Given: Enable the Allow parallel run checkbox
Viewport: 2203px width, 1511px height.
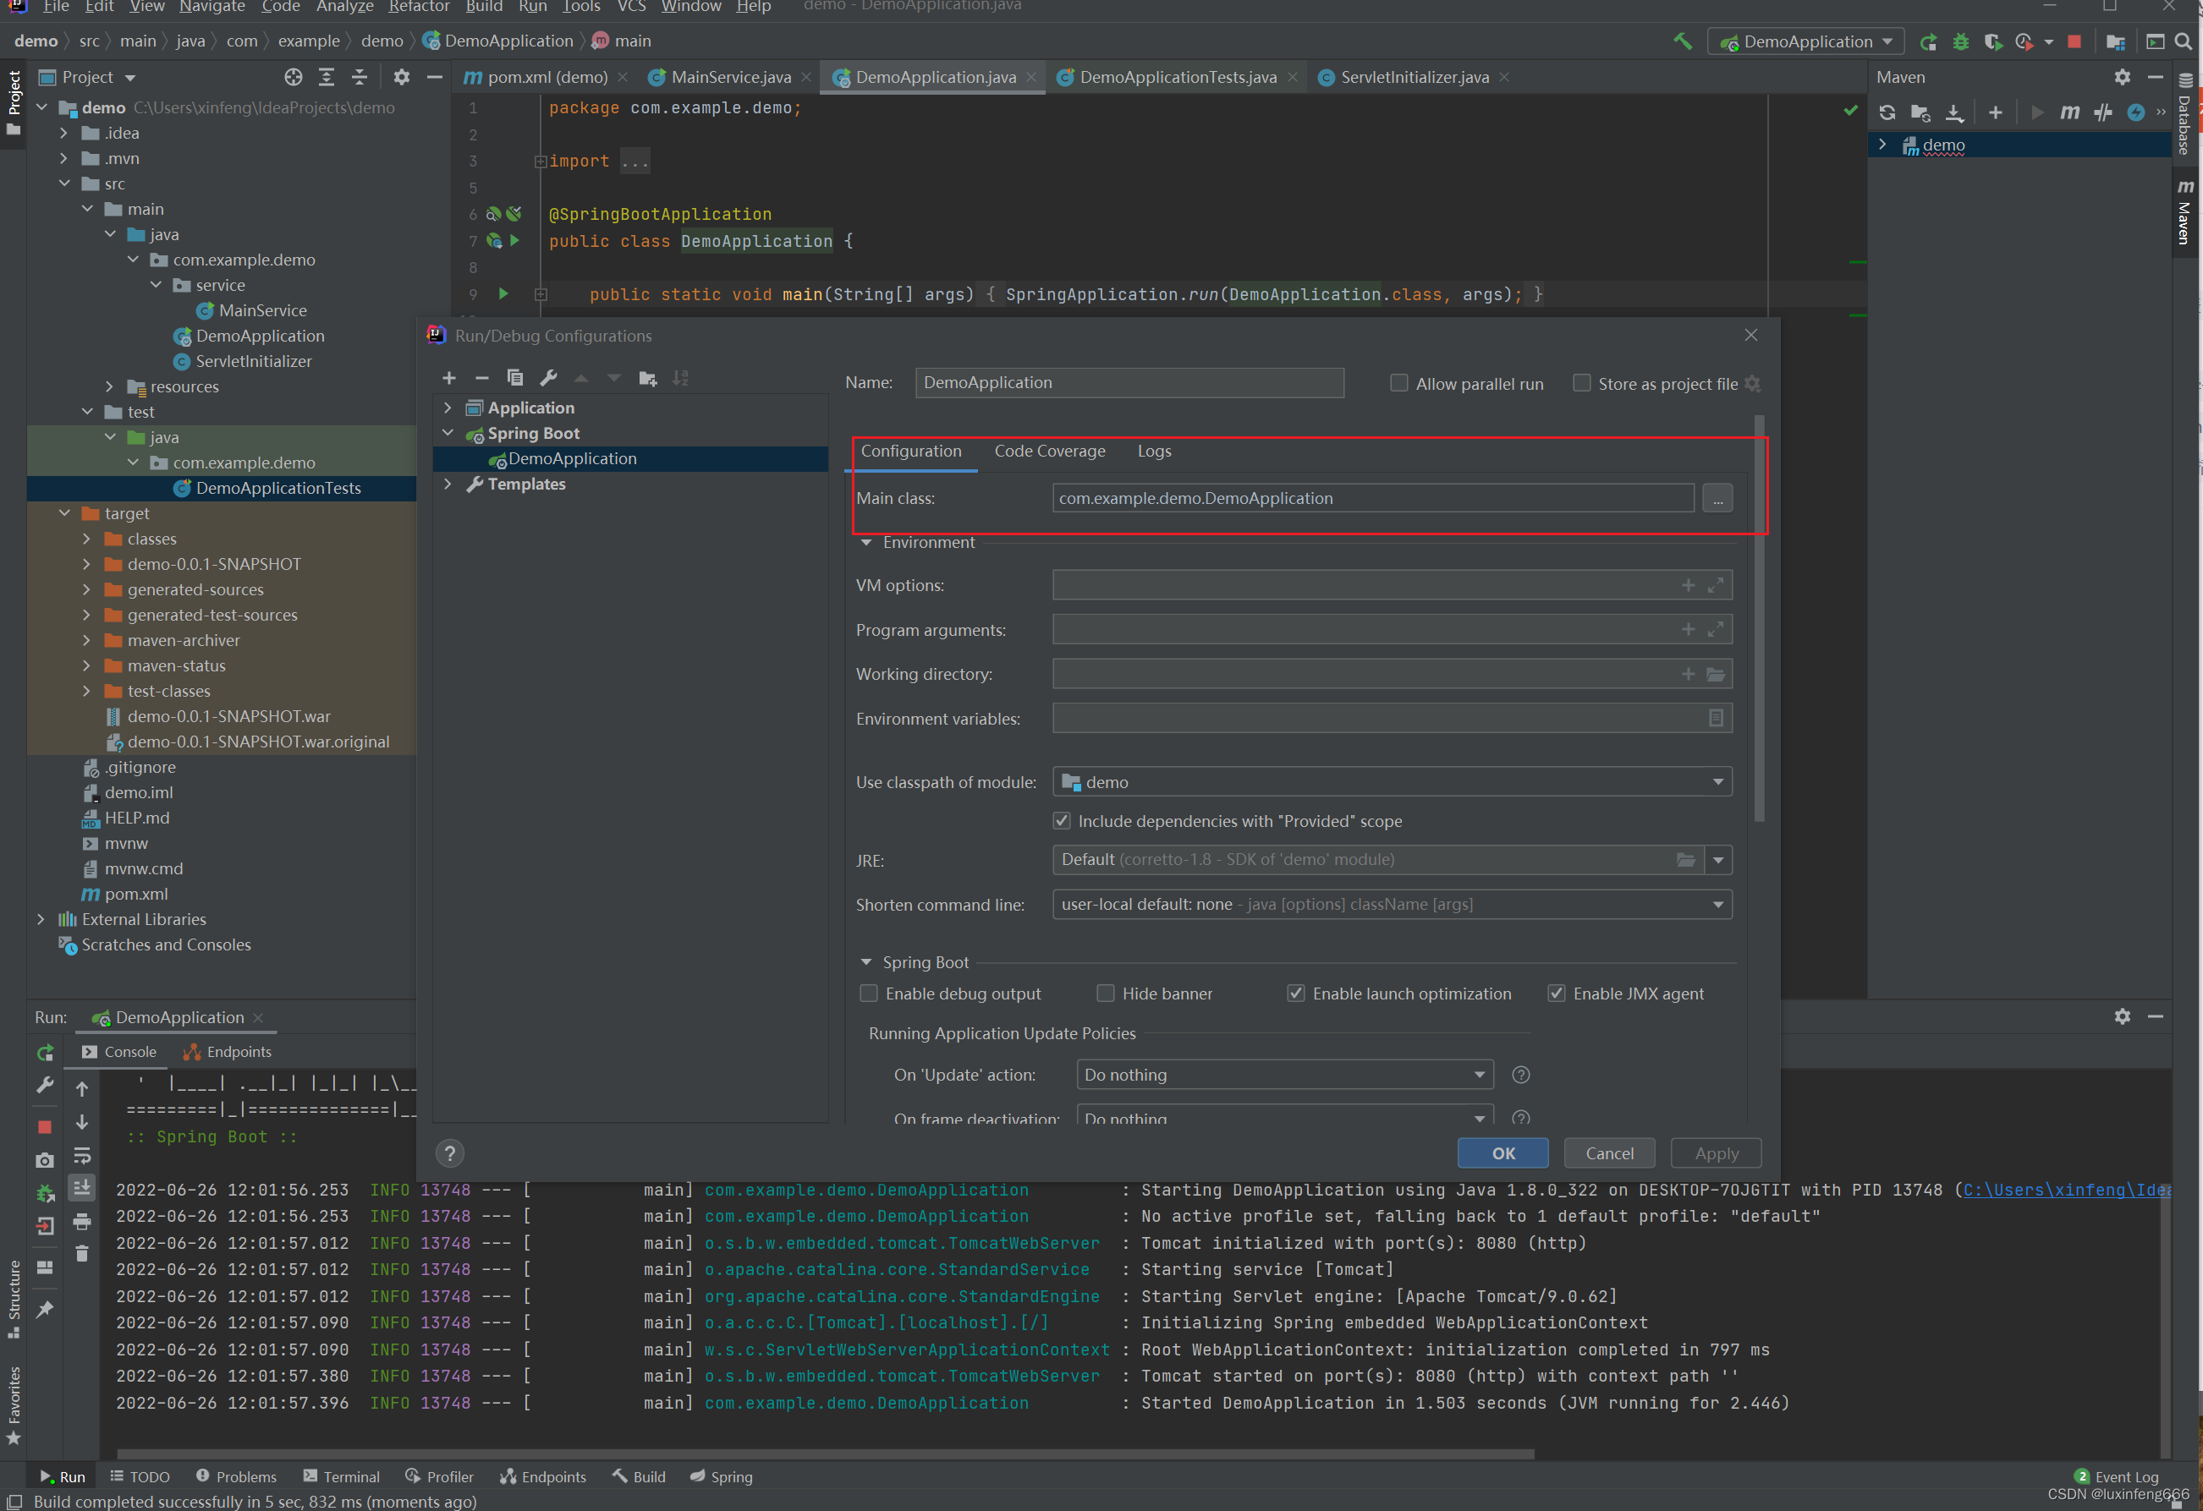Looking at the screenshot, I should click(1398, 383).
